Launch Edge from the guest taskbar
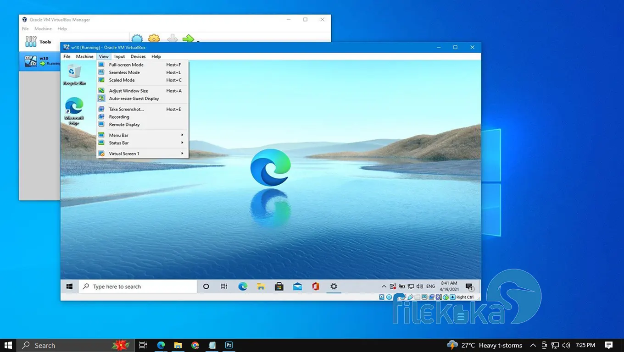 [x=243, y=286]
